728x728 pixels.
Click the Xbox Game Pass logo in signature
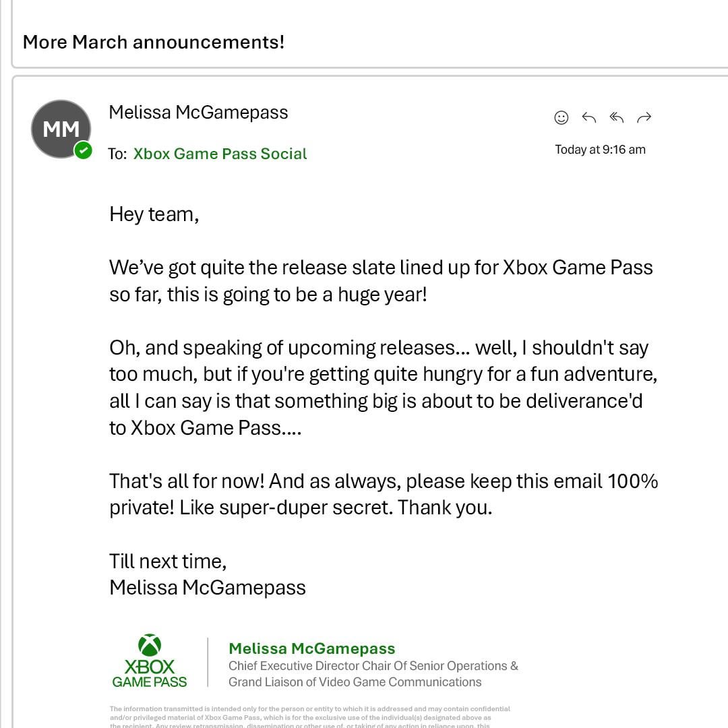[x=150, y=661]
